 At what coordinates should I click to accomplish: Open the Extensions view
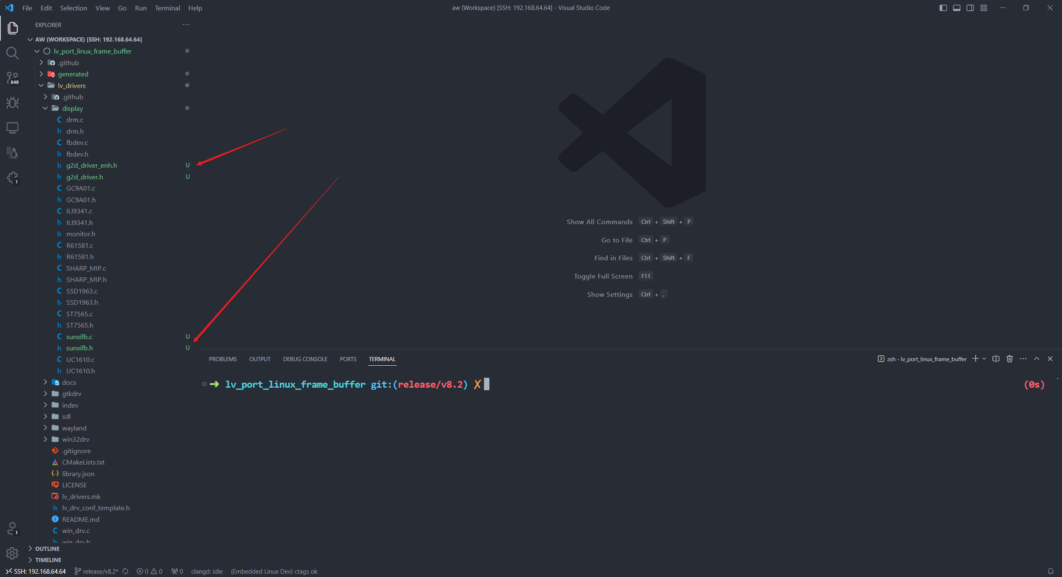click(12, 178)
